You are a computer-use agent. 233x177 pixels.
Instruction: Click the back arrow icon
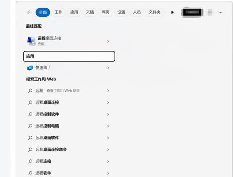pos(30,12)
